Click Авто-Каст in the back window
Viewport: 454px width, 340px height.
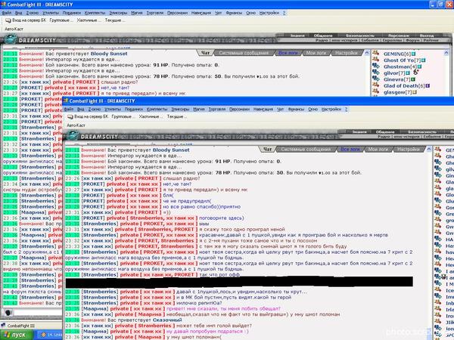coord(14,29)
